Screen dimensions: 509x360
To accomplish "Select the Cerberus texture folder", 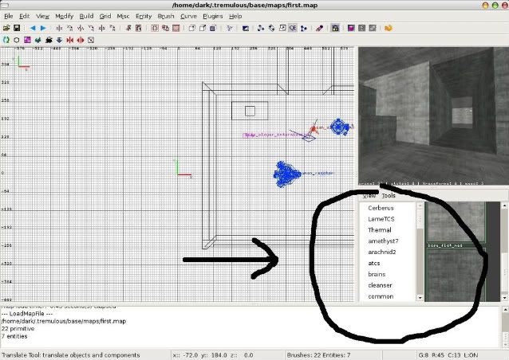I will pos(381,208).
